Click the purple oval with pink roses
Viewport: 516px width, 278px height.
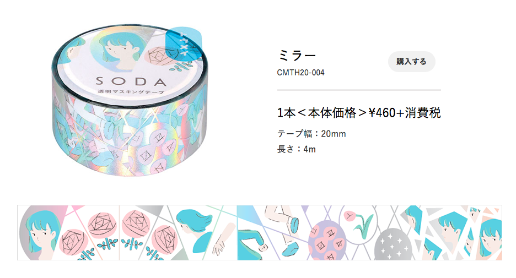327,241
